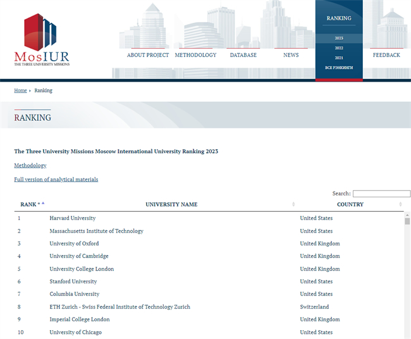Select ETH Zurich row text
Image resolution: width=411 pixels, height=339 pixels.
120,307
